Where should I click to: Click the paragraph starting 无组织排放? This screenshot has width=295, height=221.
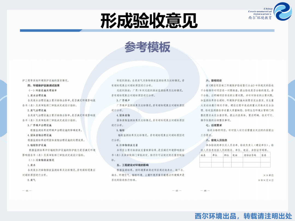[x=148, y=93]
